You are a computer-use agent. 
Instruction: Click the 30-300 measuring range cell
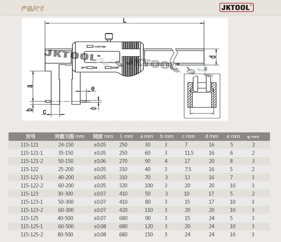pyautogui.click(x=65, y=193)
